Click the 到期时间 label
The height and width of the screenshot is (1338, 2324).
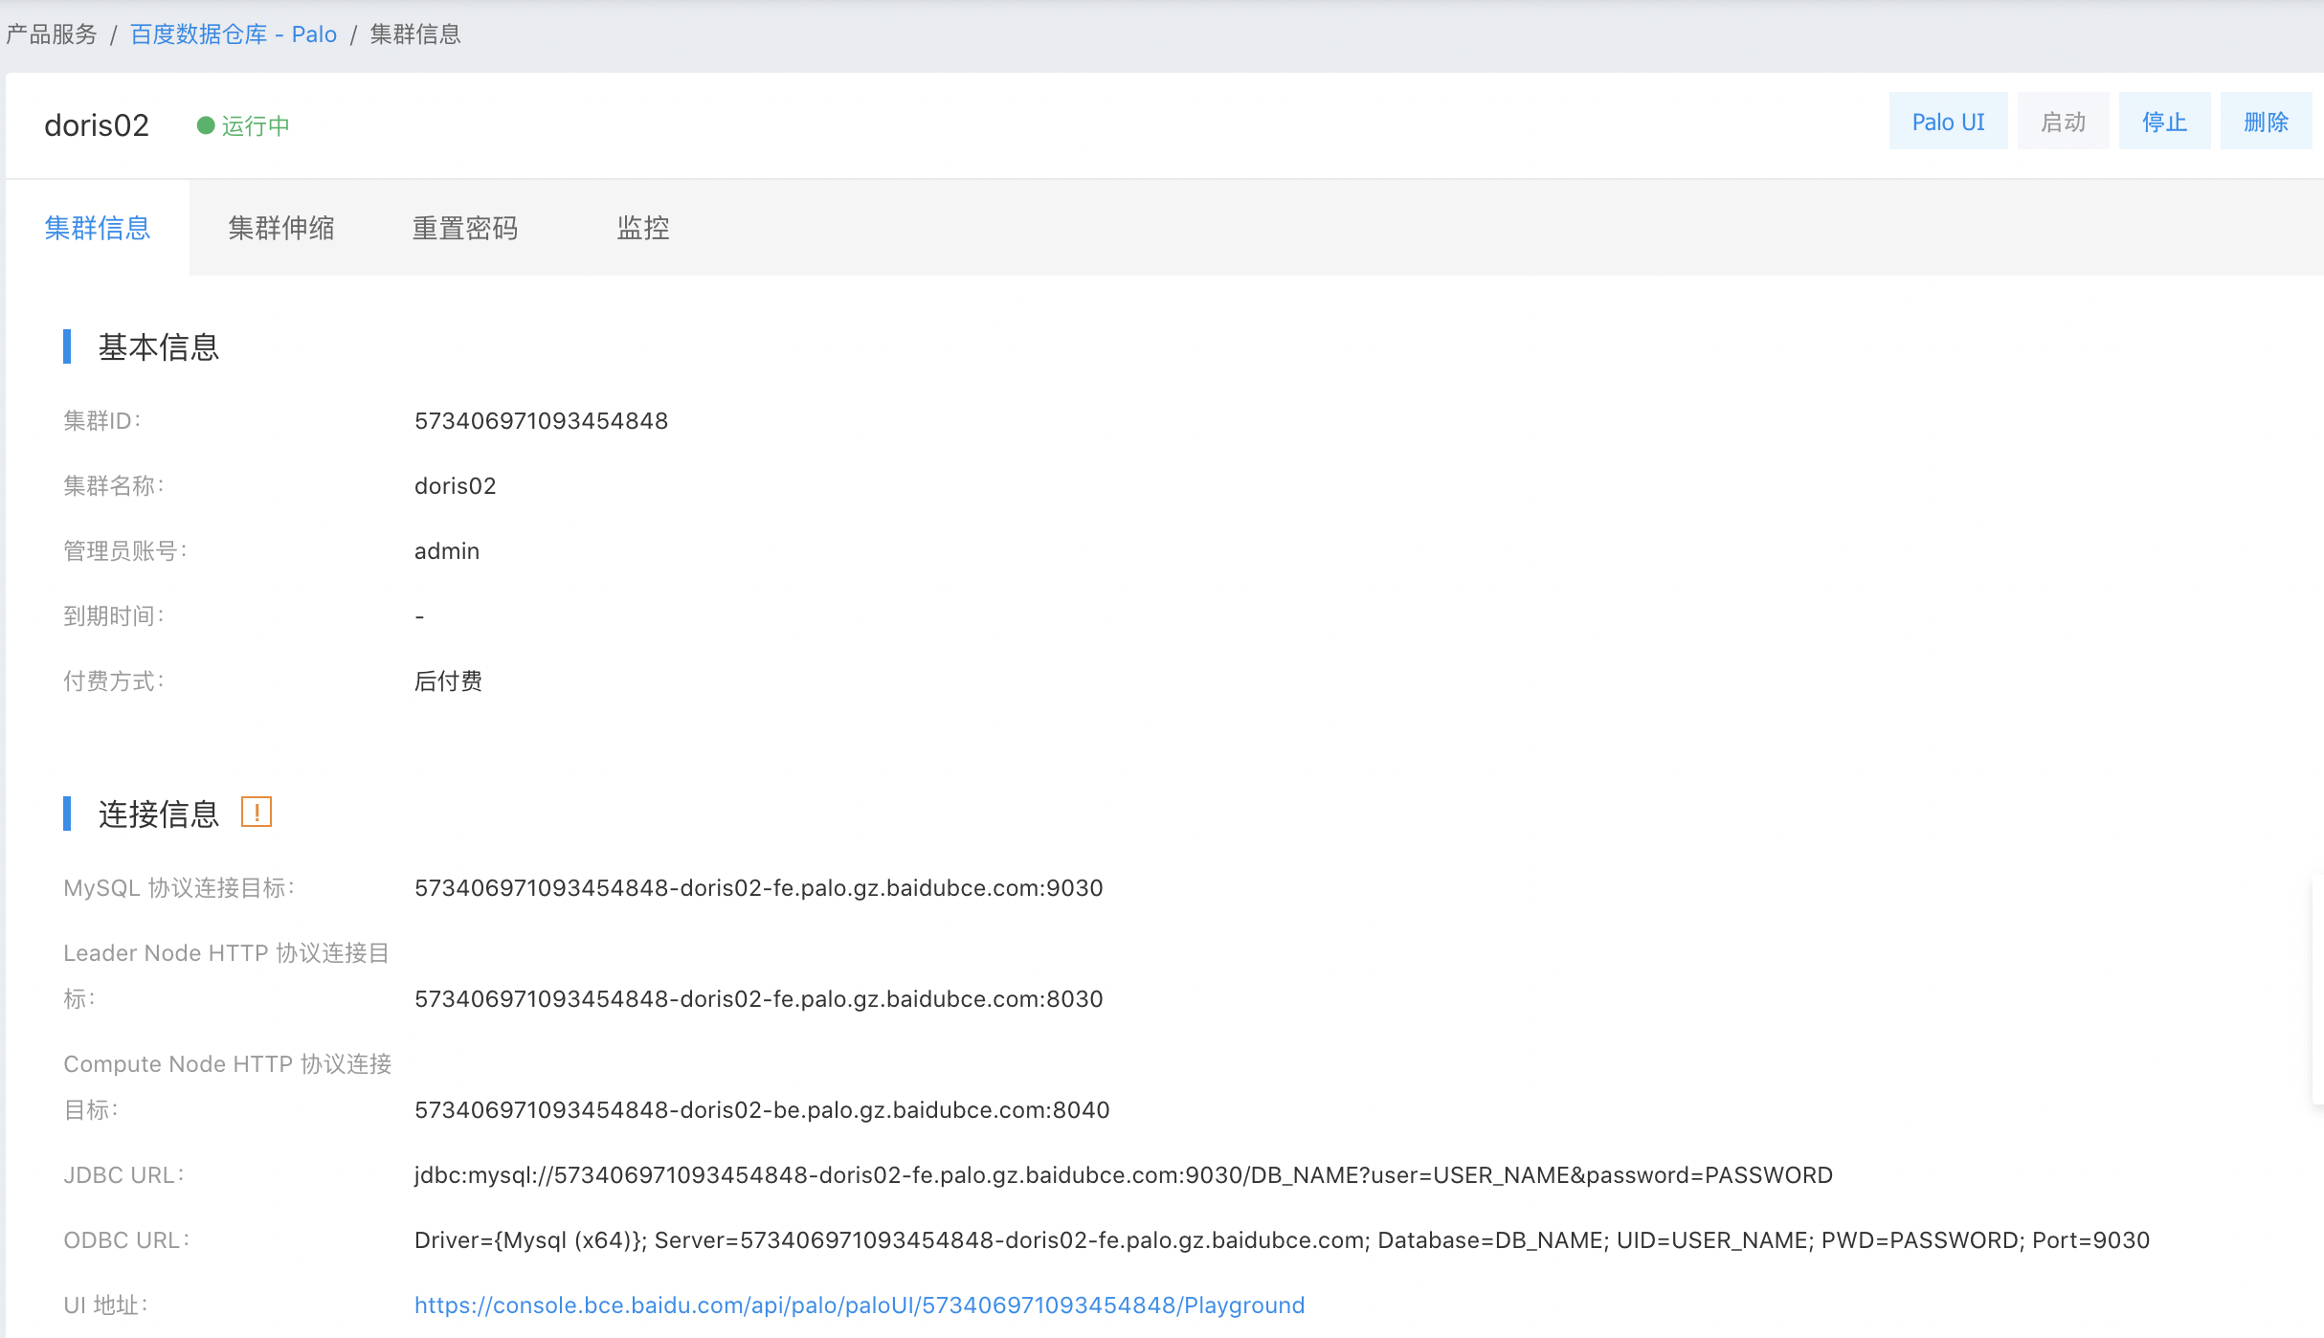[x=114, y=616]
